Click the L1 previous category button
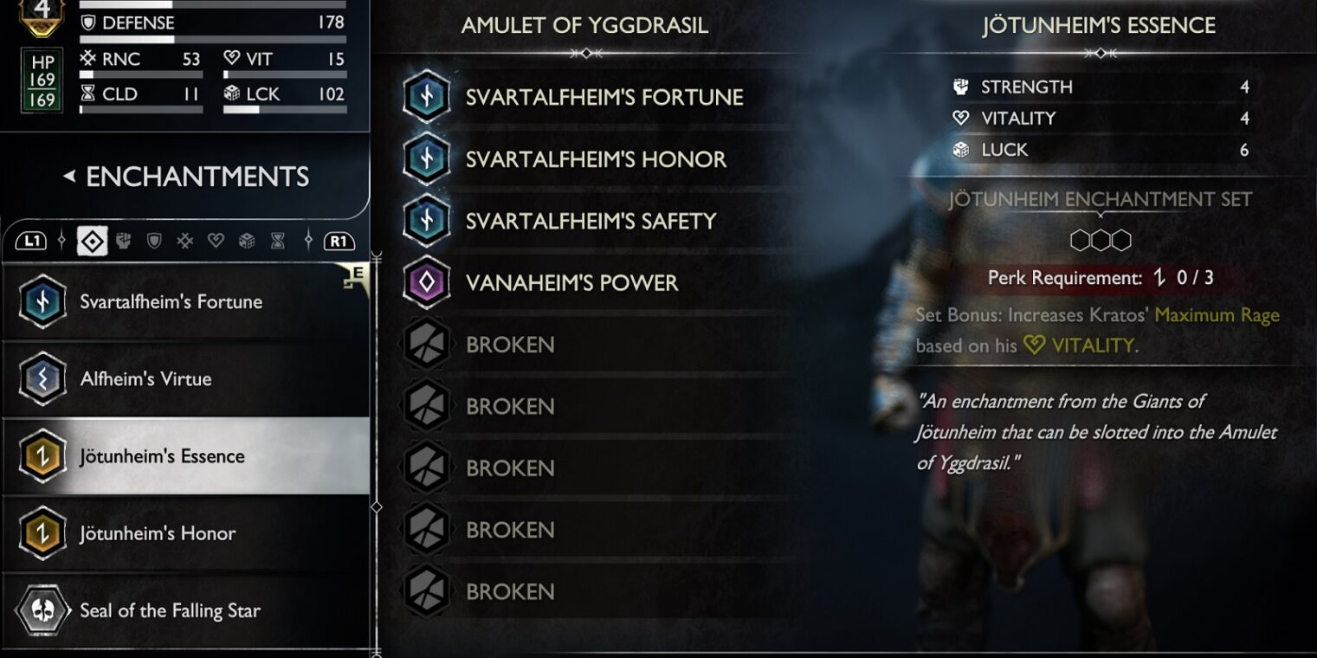This screenshot has height=658, width=1317. coord(31,242)
